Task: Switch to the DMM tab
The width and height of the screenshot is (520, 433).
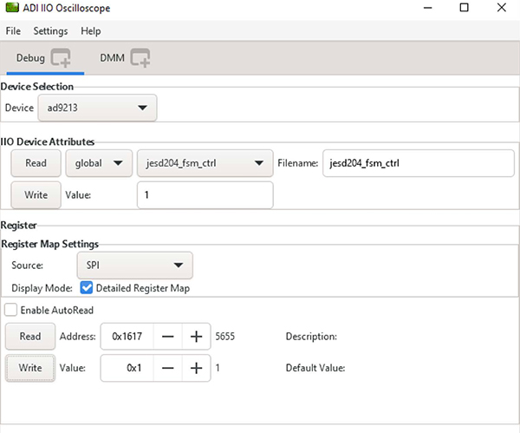Action: point(112,59)
